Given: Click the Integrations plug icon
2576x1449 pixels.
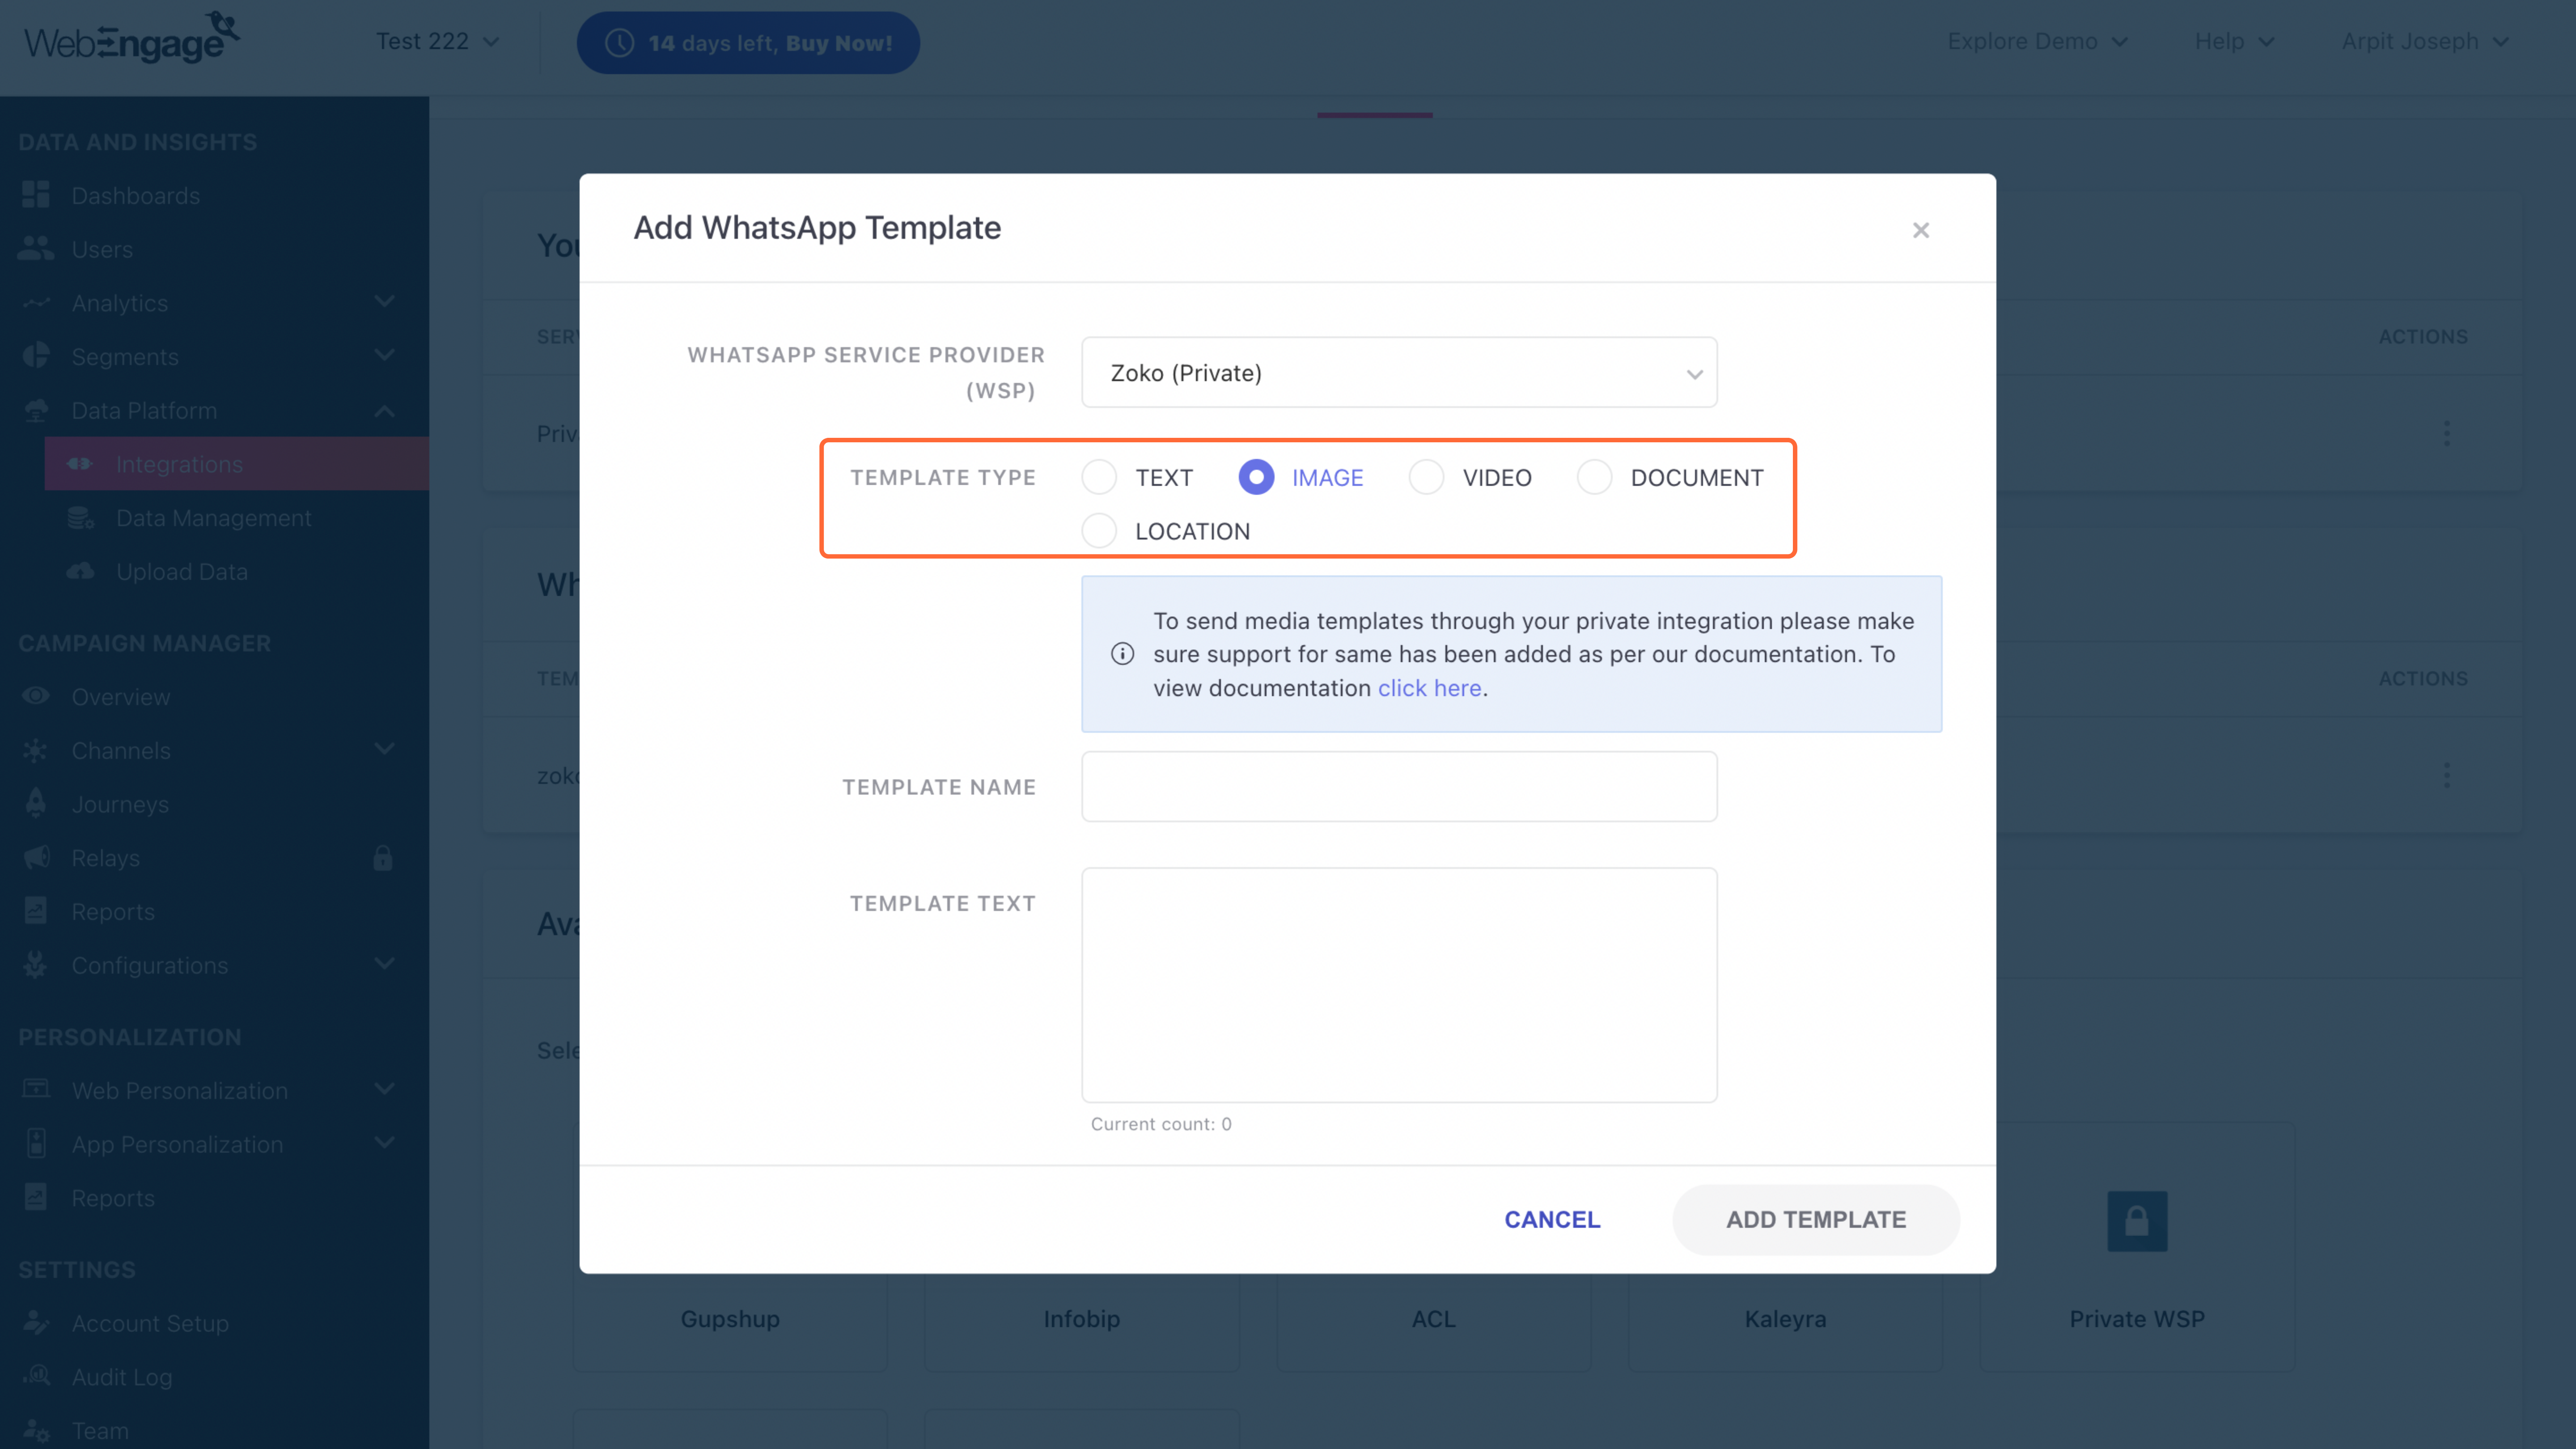Looking at the screenshot, I should 80,464.
